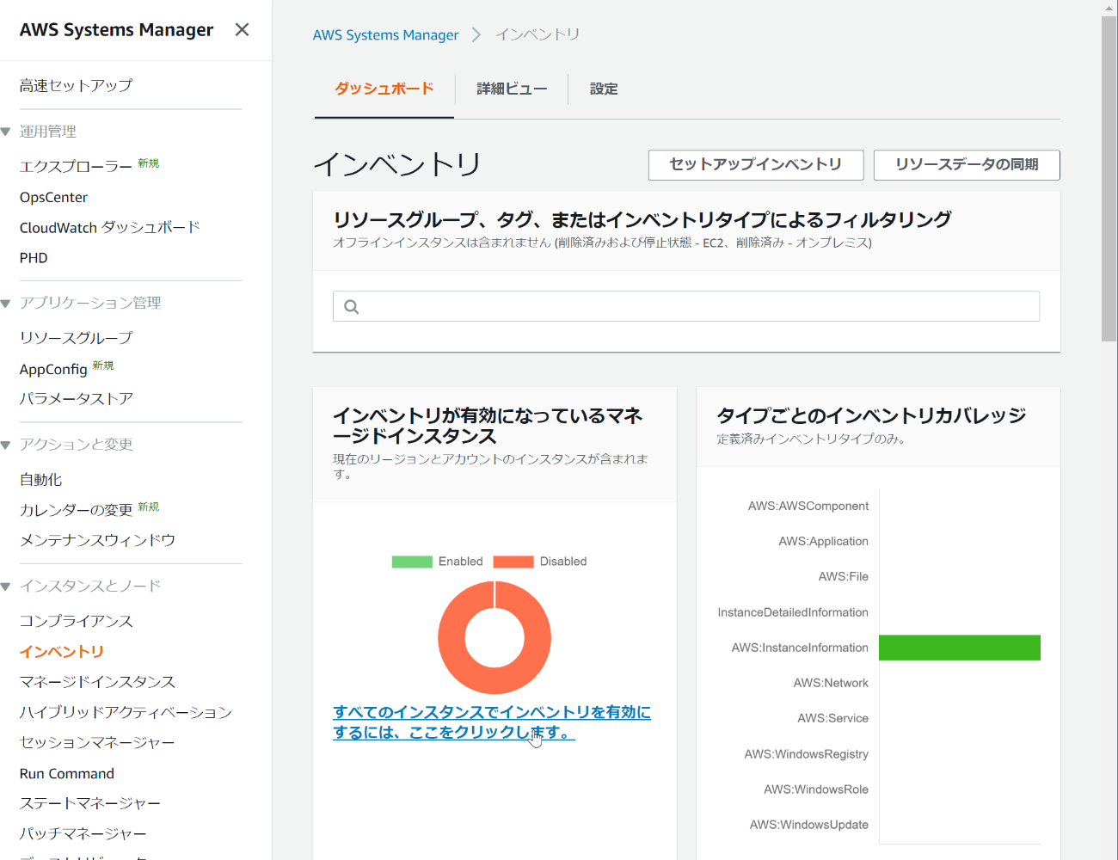1118x860 pixels.
Task: Click the green AWS:InstanceInformation coverage bar
Action: [960, 648]
